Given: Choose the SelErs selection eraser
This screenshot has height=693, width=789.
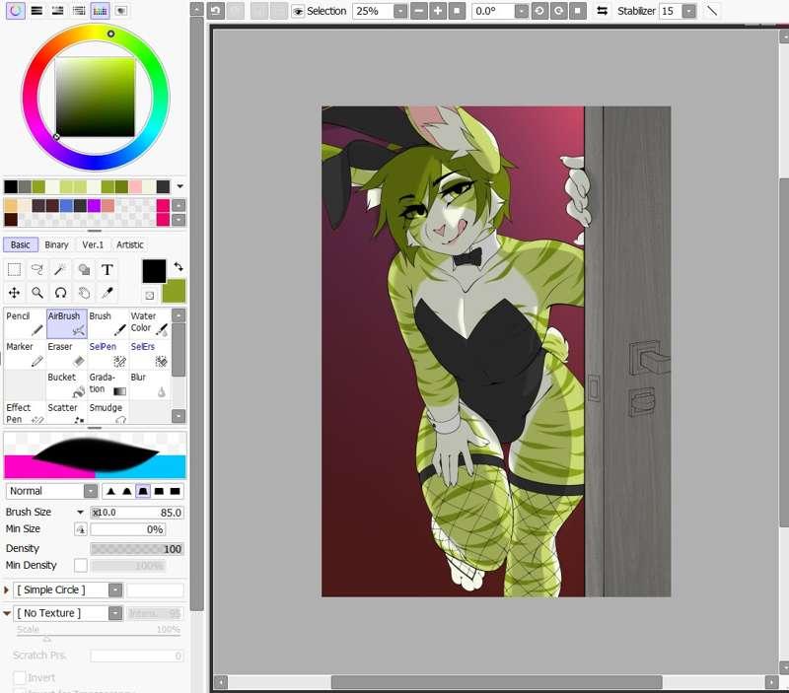Looking at the screenshot, I should [150, 354].
